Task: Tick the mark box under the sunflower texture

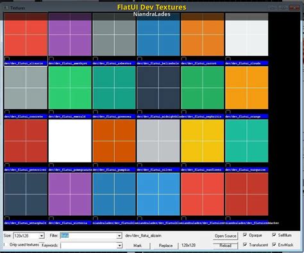Action: click(184, 165)
